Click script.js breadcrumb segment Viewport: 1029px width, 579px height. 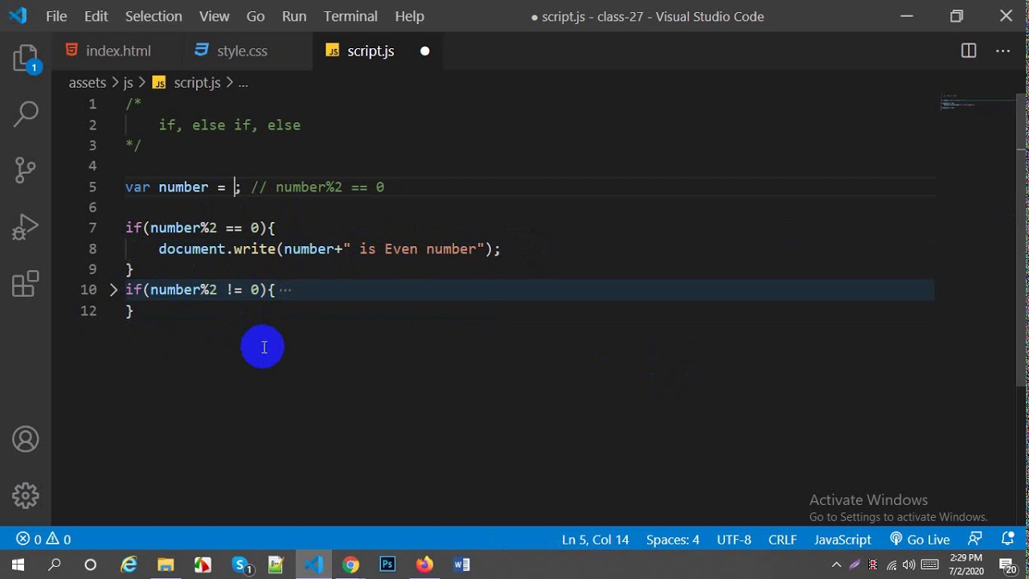[x=197, y=82]
